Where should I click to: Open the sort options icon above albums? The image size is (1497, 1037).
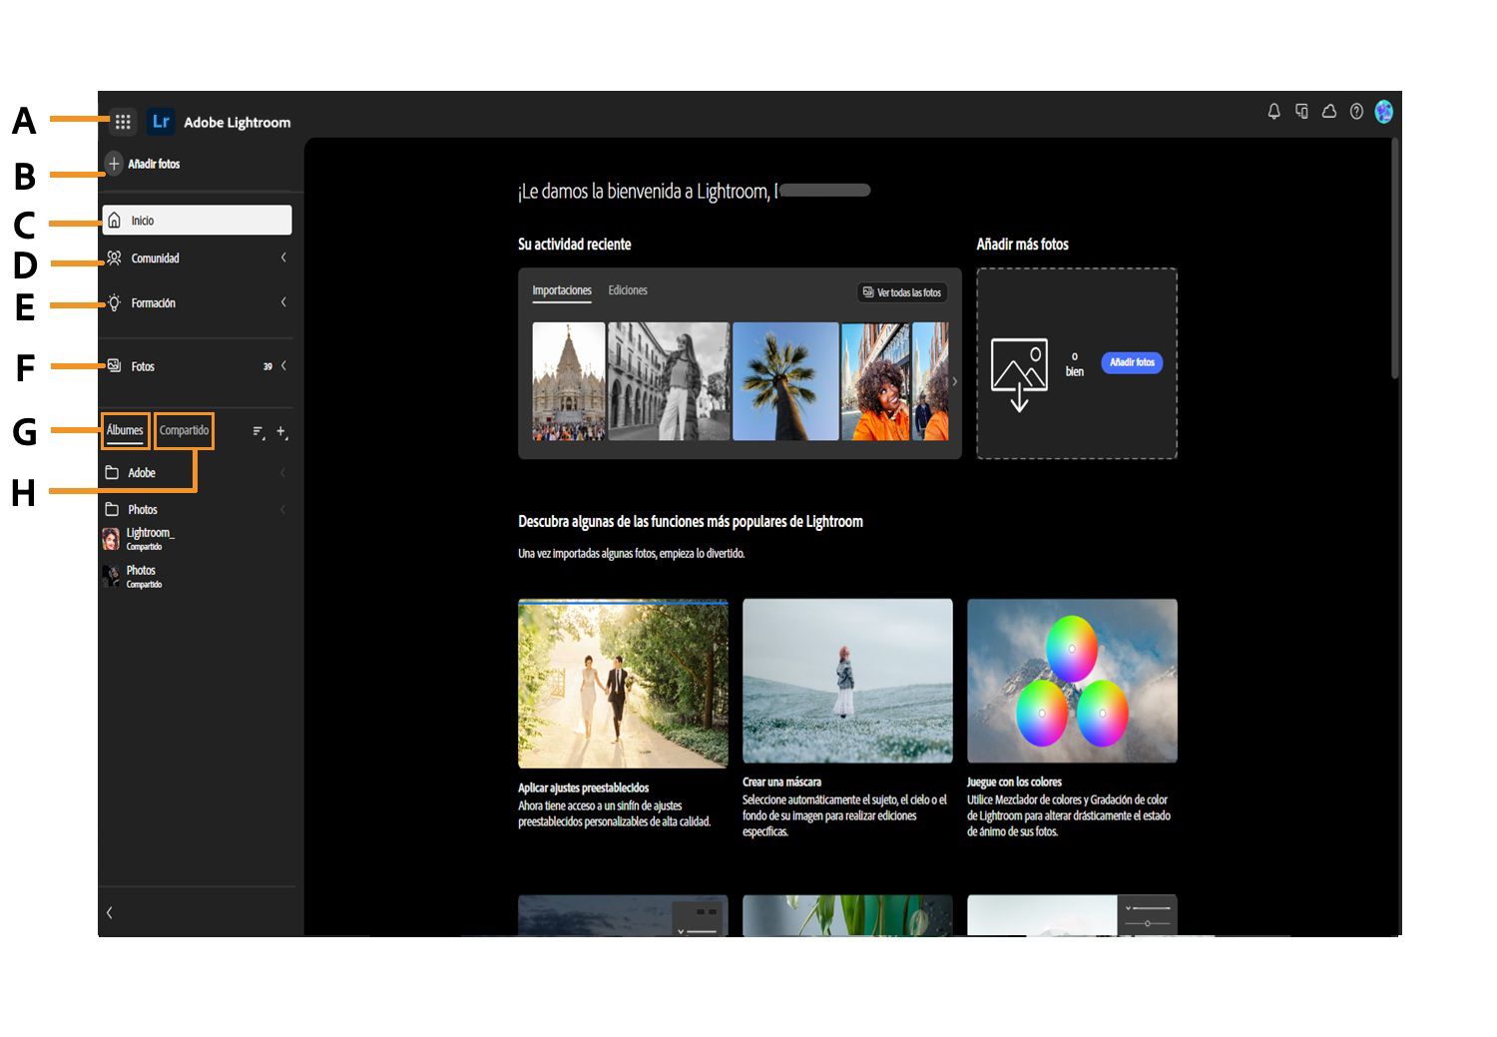point(256,432)
